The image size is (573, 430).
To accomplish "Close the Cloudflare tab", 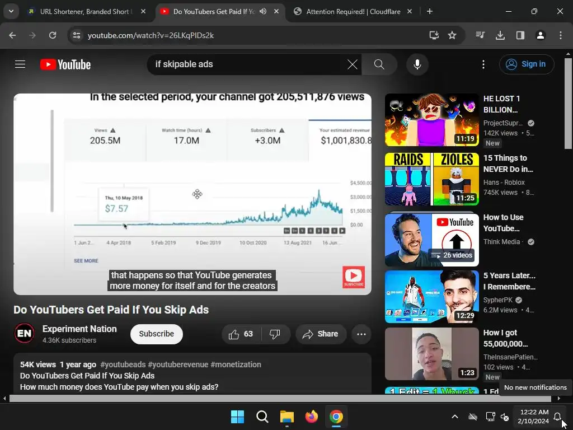I will tap(410, 12).
